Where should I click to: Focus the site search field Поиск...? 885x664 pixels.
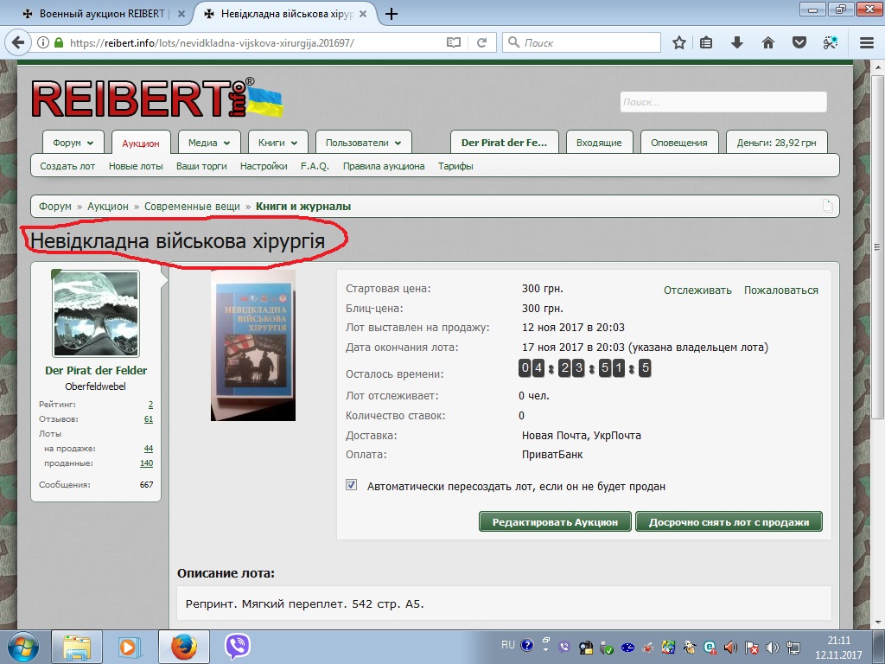tap(723, 102)
